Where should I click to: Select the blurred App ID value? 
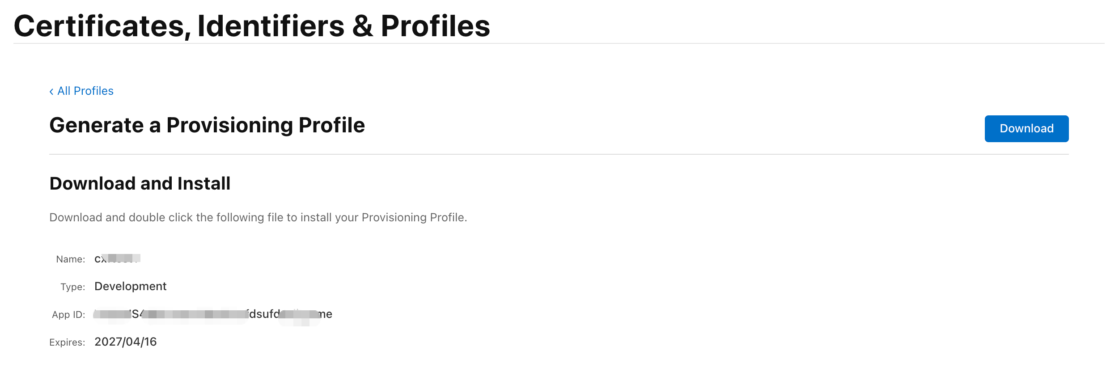tap(213, 314)
